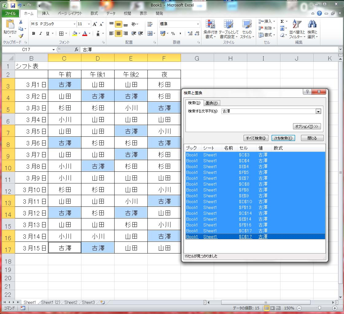Apply the red font color

(85, 33)
